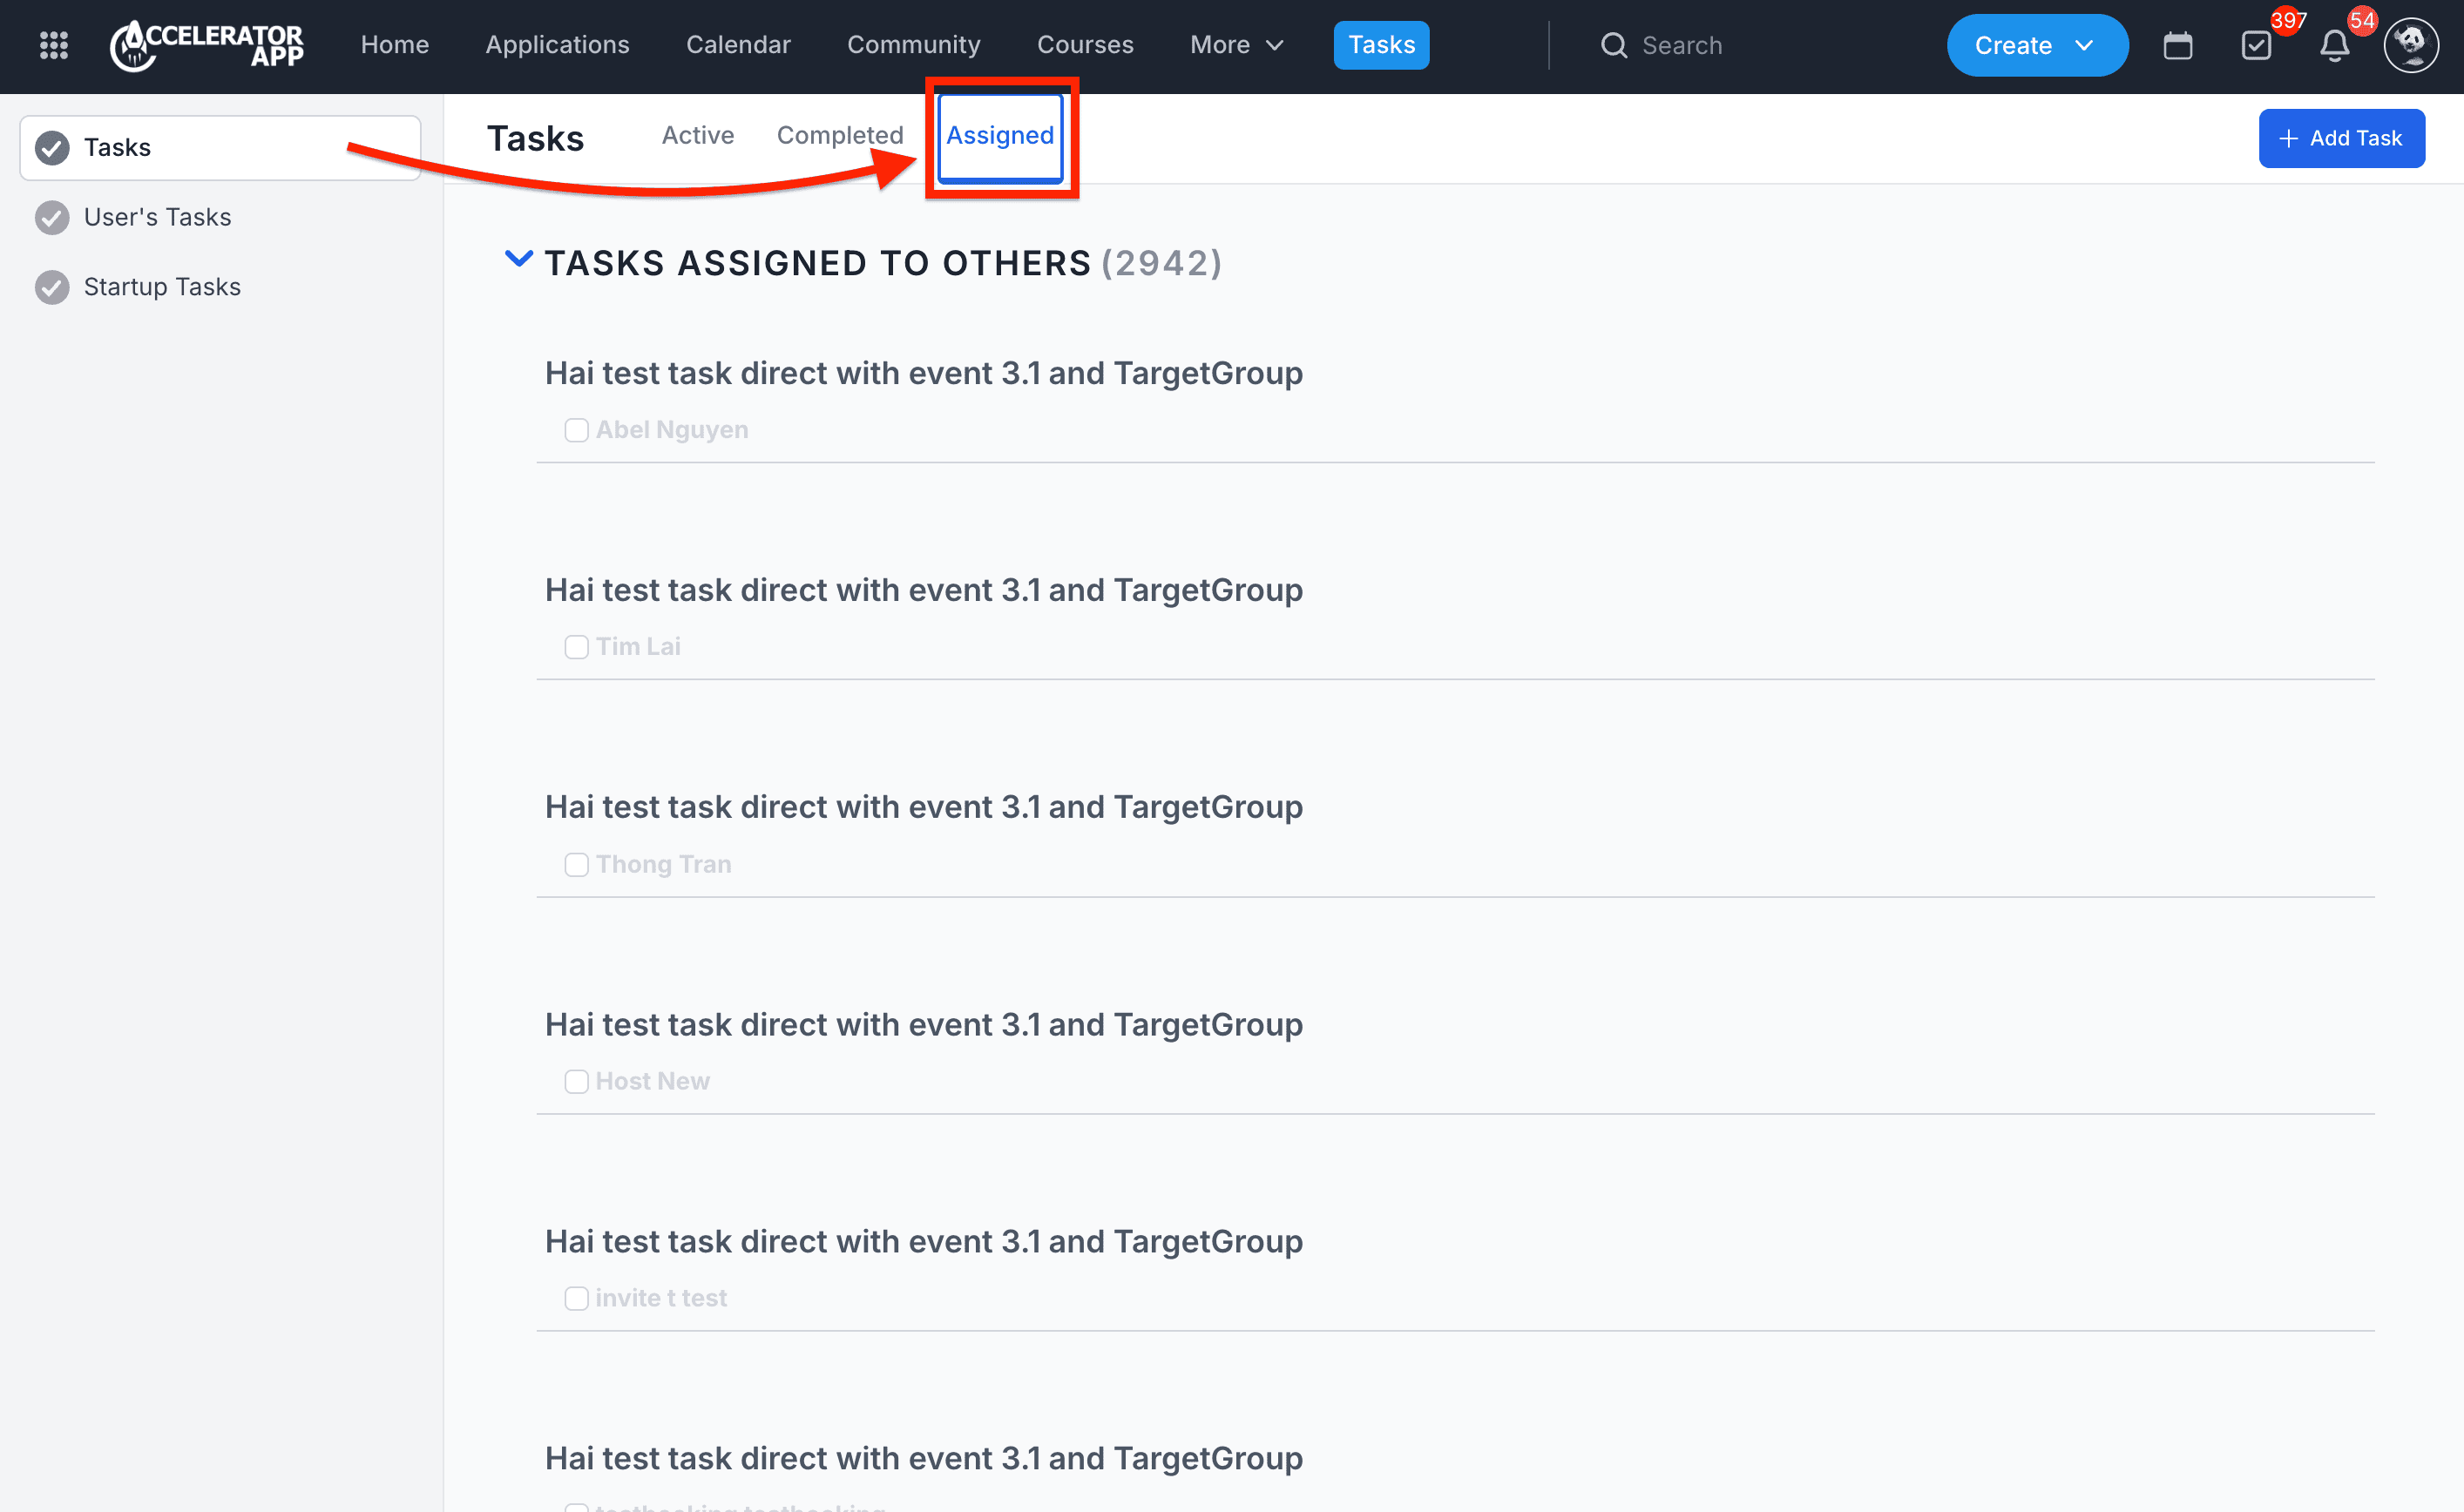Switch to the Active tab
The width and height of the screenshot is (2464, 1512).
tap(698, 135)
